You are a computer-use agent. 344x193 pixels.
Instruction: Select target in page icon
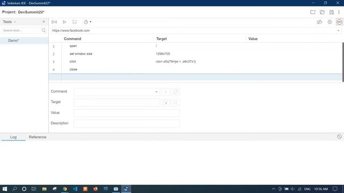[x=166, y=102]
